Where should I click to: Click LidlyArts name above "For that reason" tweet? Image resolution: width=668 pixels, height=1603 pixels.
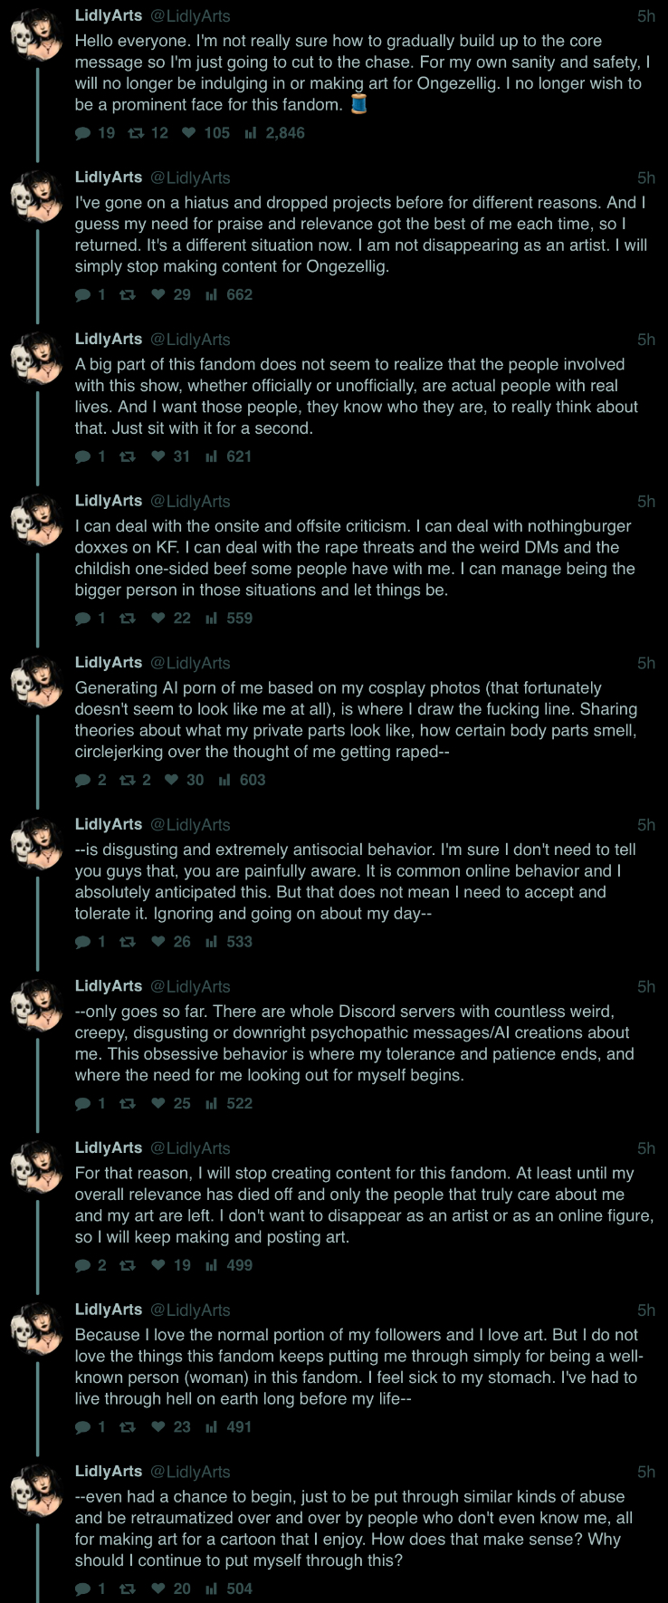coord(109,1148)
